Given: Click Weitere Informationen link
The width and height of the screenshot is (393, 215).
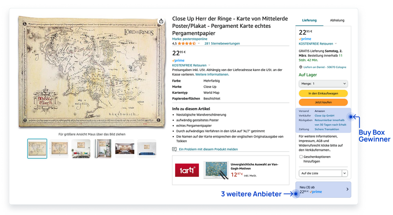Looking at the screenshot, I should (212, 74).
